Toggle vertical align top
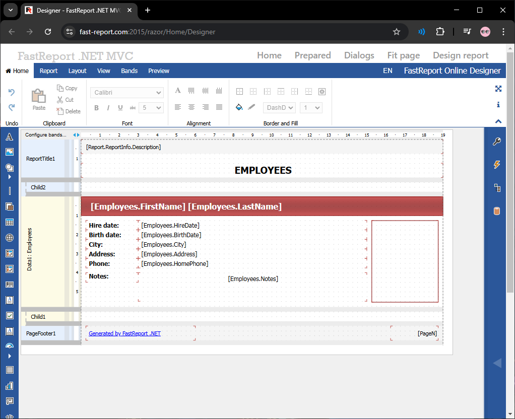515x419 pixels. [x=191, y=91]
